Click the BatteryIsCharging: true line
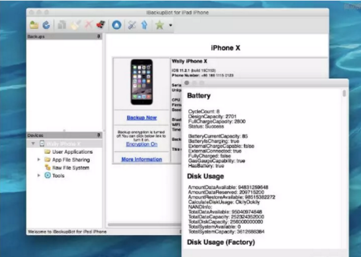The height and width of the screenshot is (257, 361). click(x=214, y=141)
